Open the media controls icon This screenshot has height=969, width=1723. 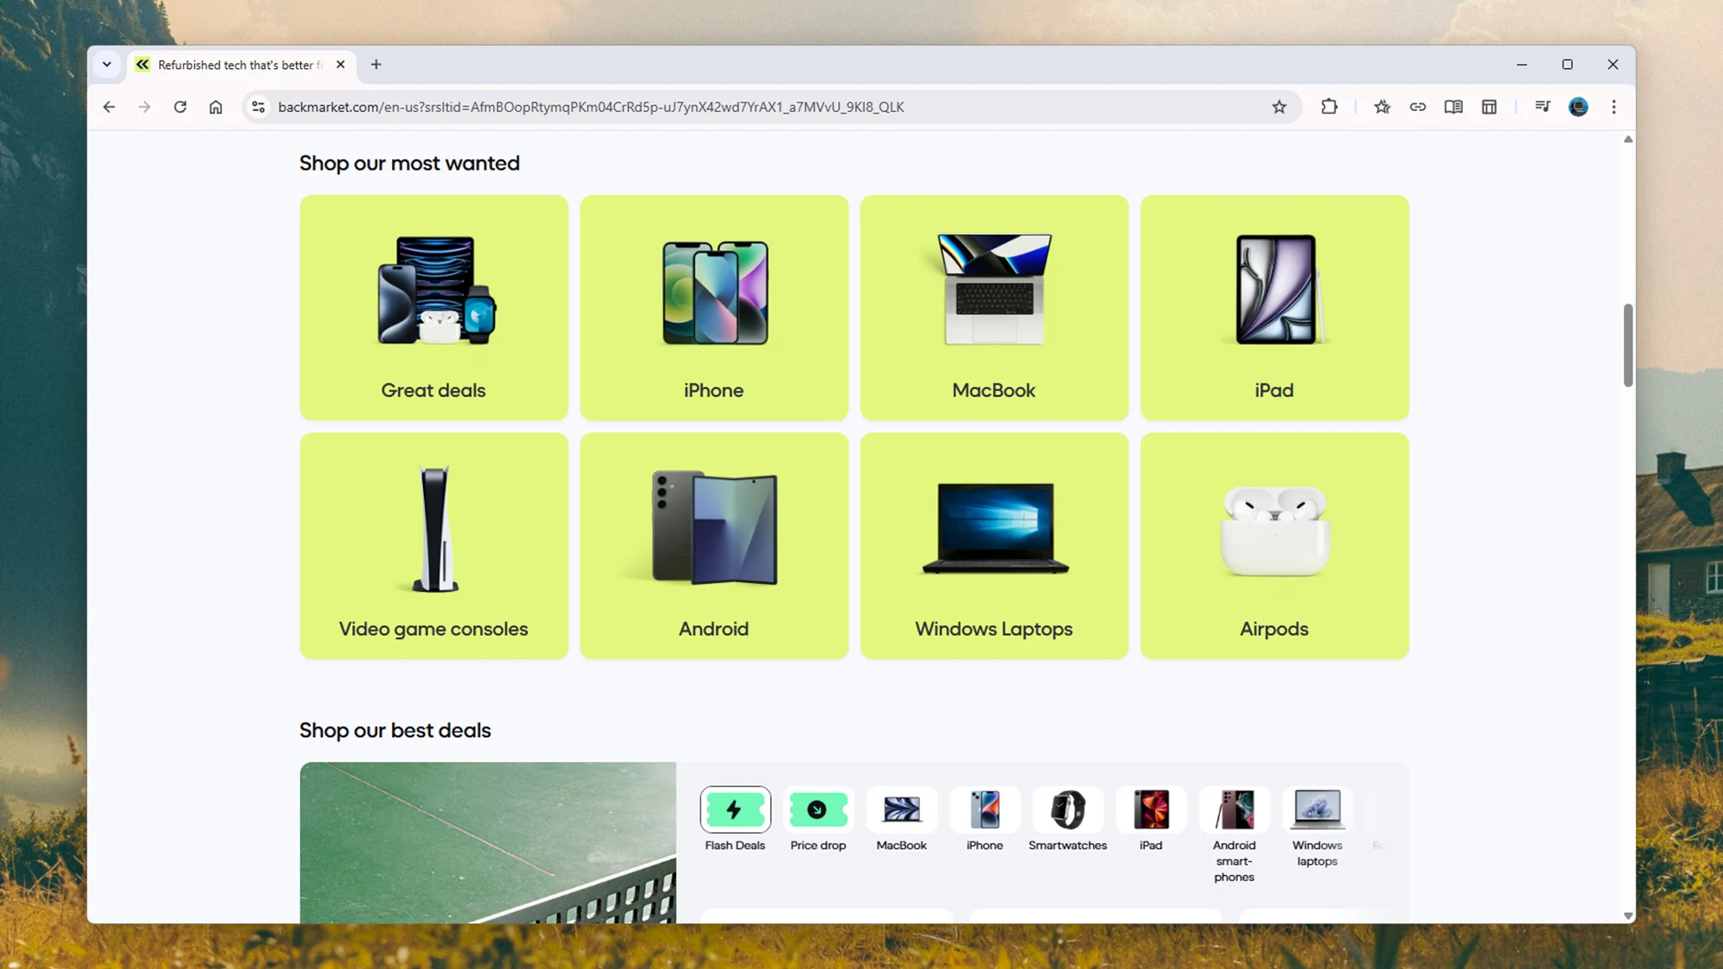pos(1542,107)
